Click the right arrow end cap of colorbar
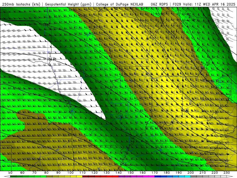Screen dimensions: 237x178 coord(230,177)
